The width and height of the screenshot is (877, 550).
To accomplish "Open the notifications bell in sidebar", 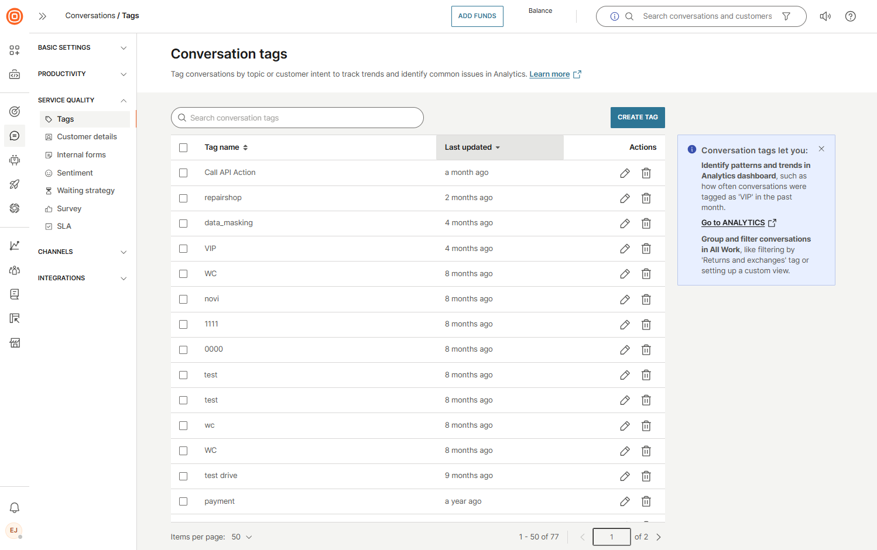I will click(x=15, y=508).
